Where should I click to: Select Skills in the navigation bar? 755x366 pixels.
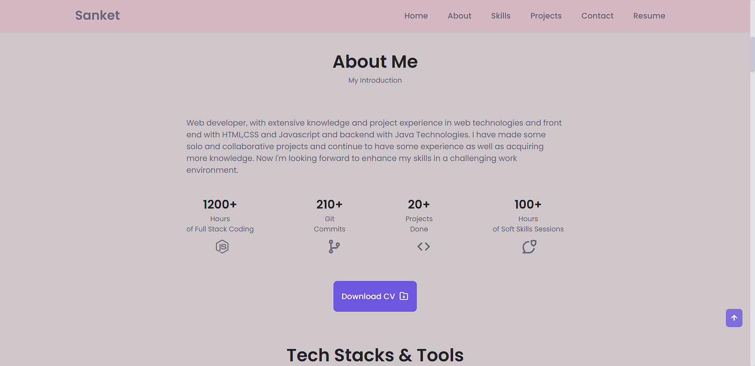501,16
